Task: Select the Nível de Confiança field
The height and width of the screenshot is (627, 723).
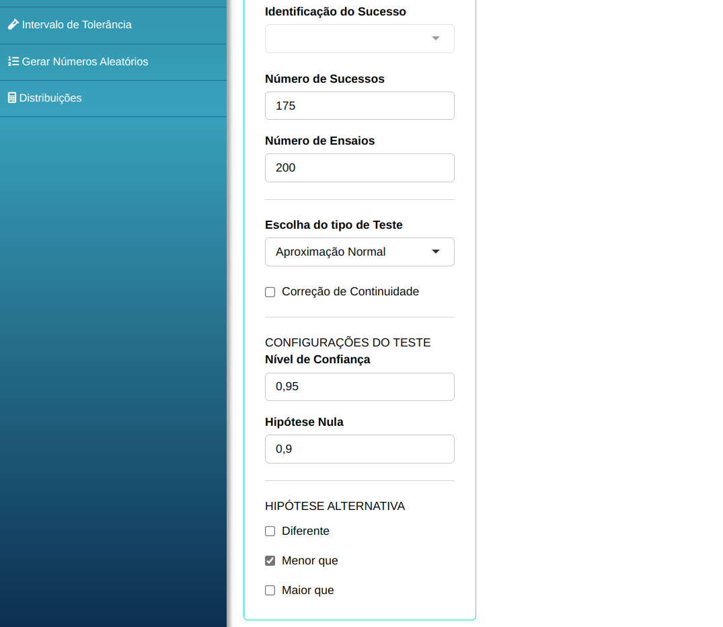Action: click(x=359, y=387)
